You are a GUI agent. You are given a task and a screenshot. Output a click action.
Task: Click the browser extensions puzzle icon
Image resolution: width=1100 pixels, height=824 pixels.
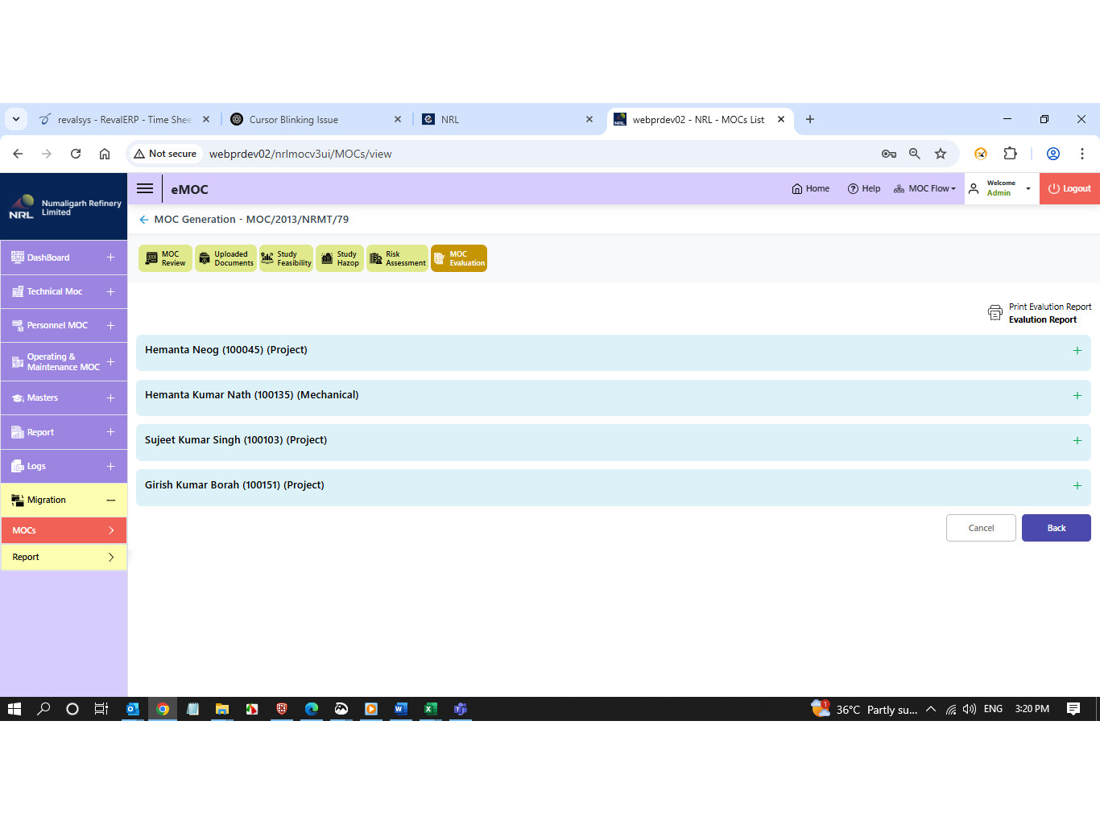1010,154
